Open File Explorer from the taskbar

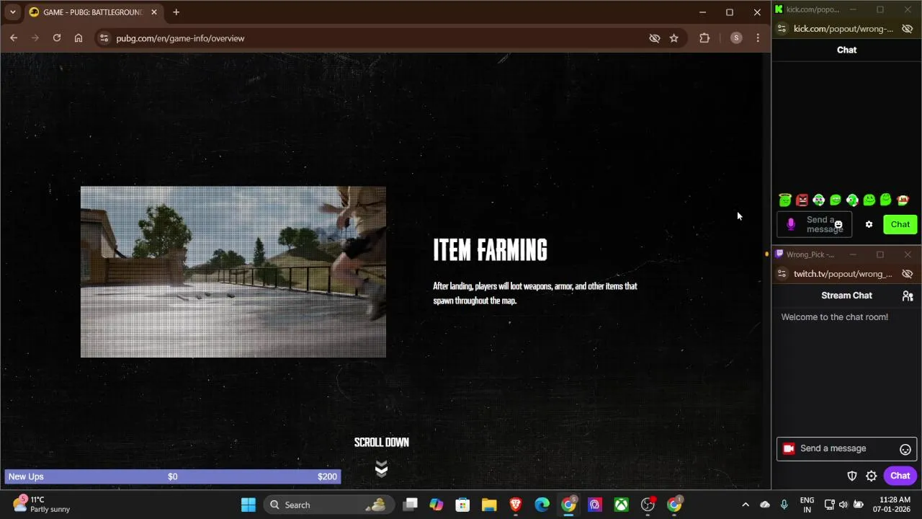click(x=489, y=505)
